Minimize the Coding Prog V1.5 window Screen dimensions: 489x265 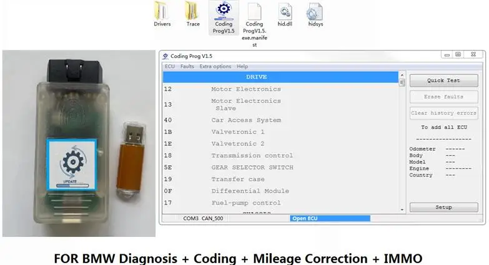click(x=447, y=55)
